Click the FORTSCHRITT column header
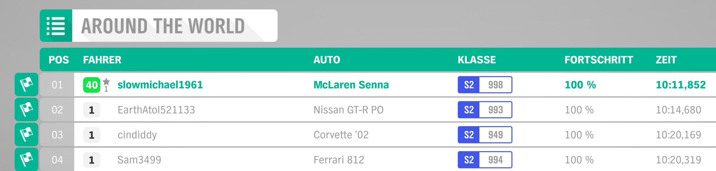Screen dimensions: 716x171 [x=599, y=60]
